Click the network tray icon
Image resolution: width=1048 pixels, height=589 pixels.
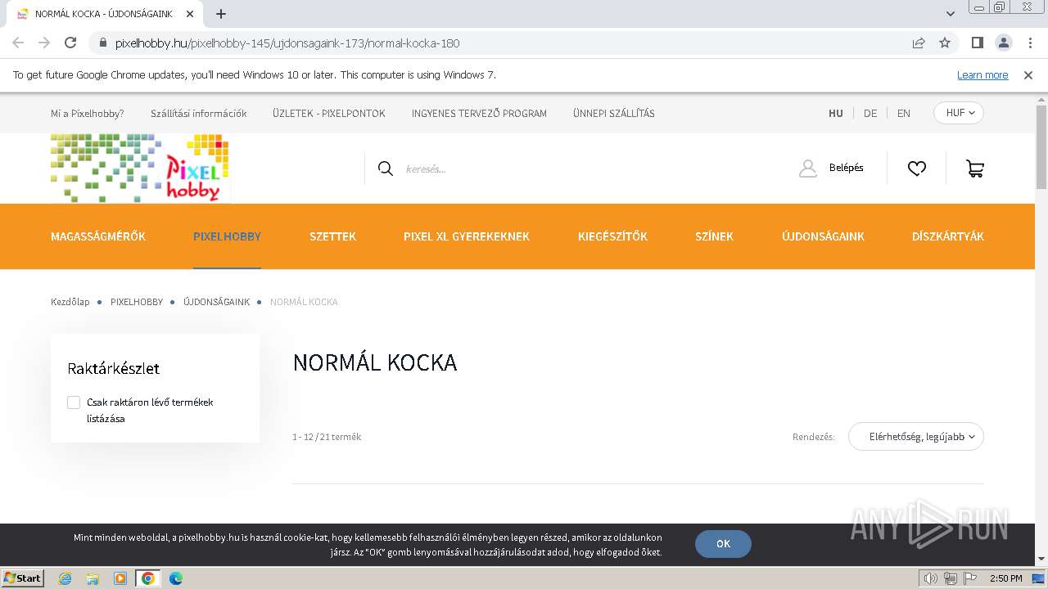pos(950,578)
